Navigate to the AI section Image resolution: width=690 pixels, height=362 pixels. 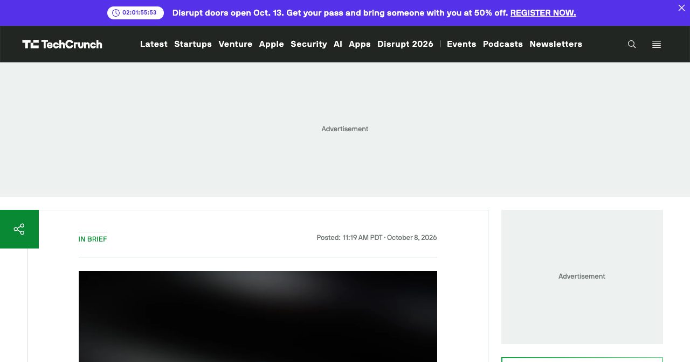338,44
